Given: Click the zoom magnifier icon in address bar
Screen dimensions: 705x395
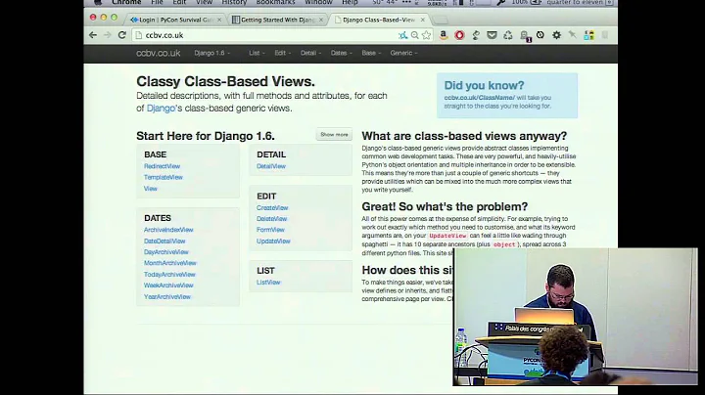Looking at the screenshot, I should tap(414, 35).
